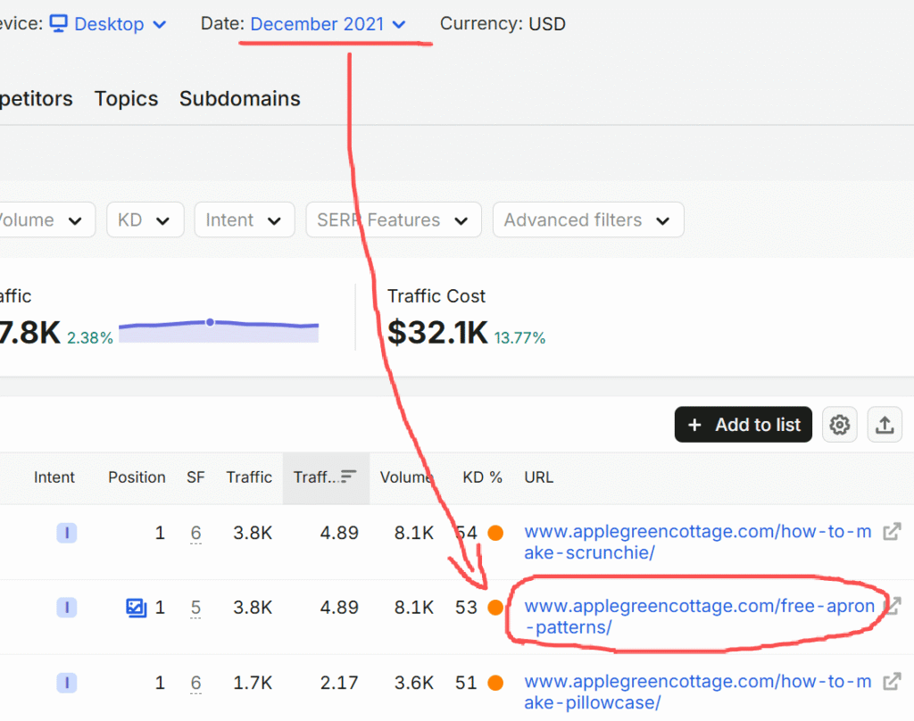Click the image SERP icon in free-apron row
The height and width of the screenshot is (721, 914).
pyautogui.click(x=137, y=608)
